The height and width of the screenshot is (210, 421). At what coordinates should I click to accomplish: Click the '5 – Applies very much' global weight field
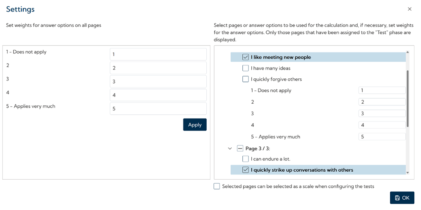158,109
